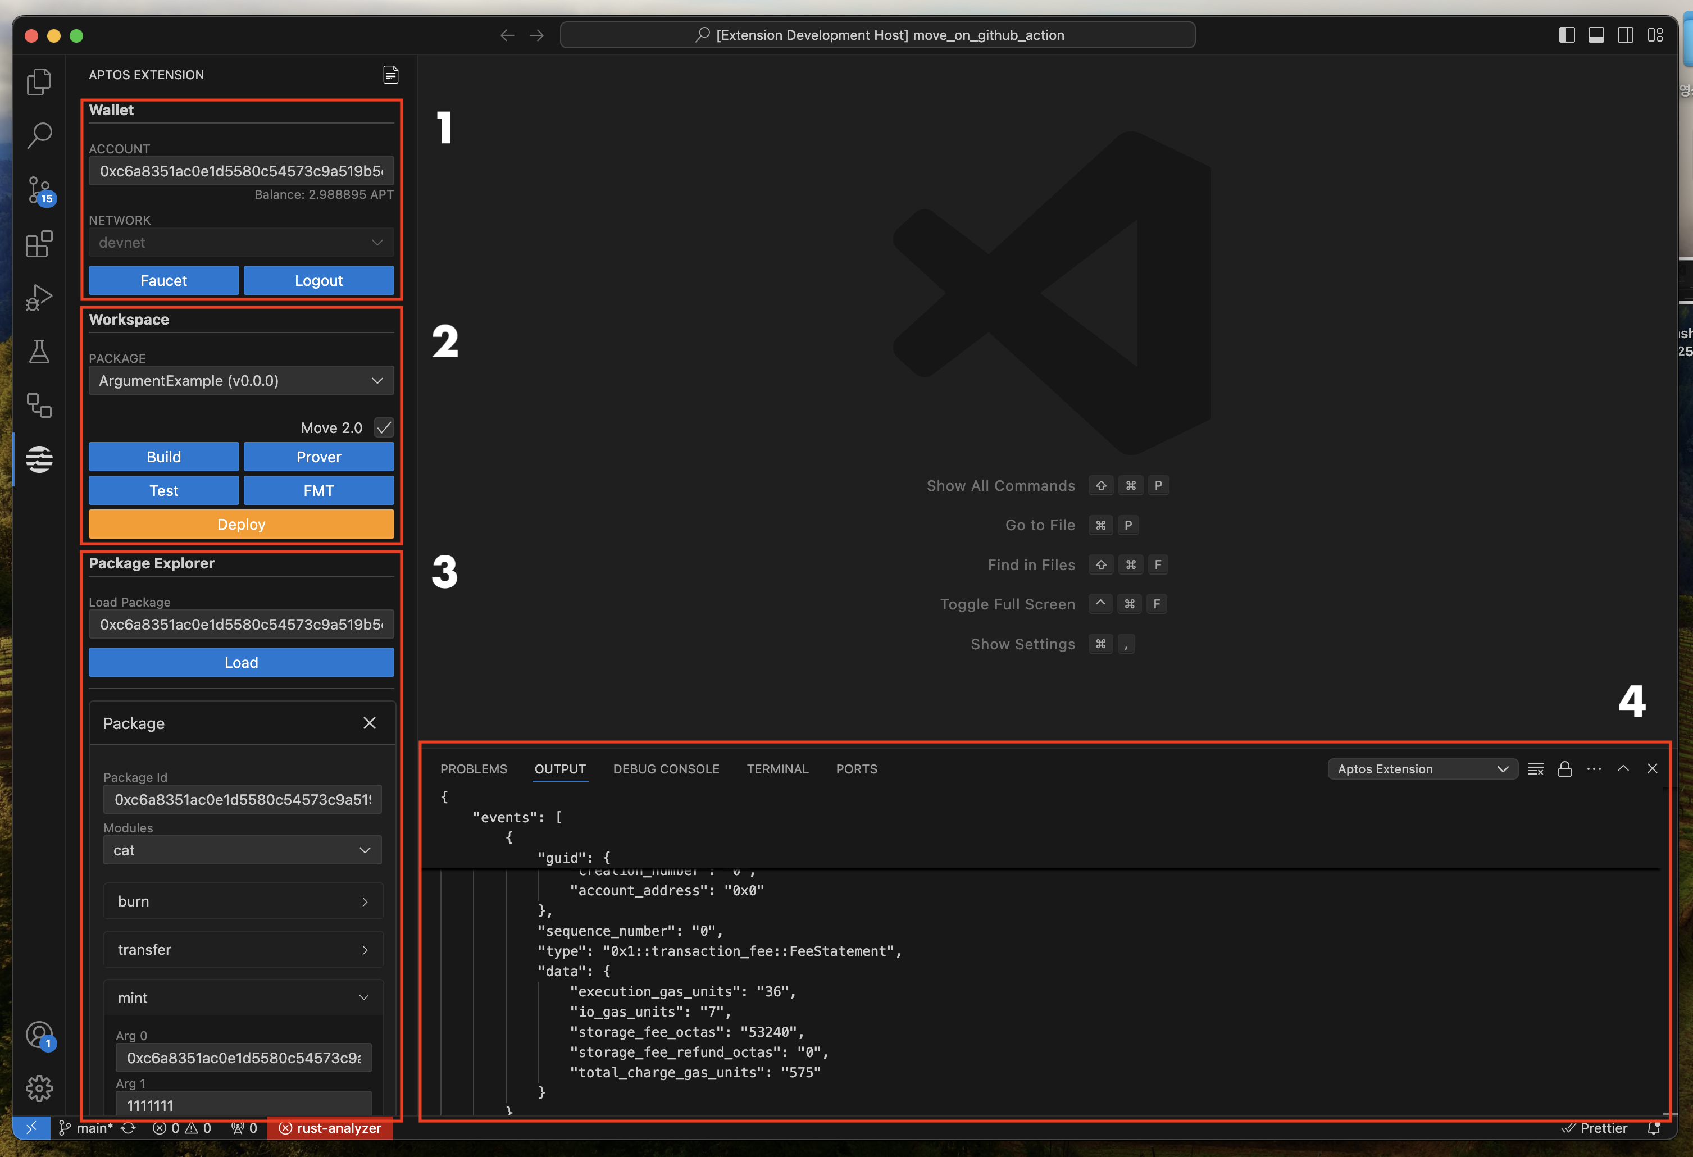1693x1157 pixels.
Task: Open the remote window status bar icon
Action: click(x=31, y=1128)
